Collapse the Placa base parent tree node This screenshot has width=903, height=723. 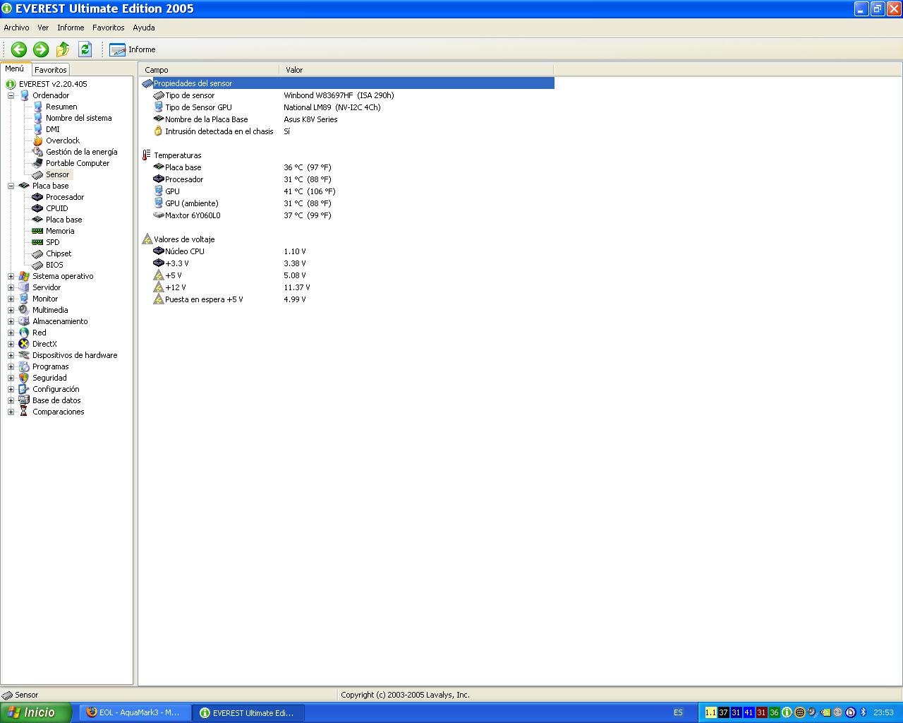point(11,186)
